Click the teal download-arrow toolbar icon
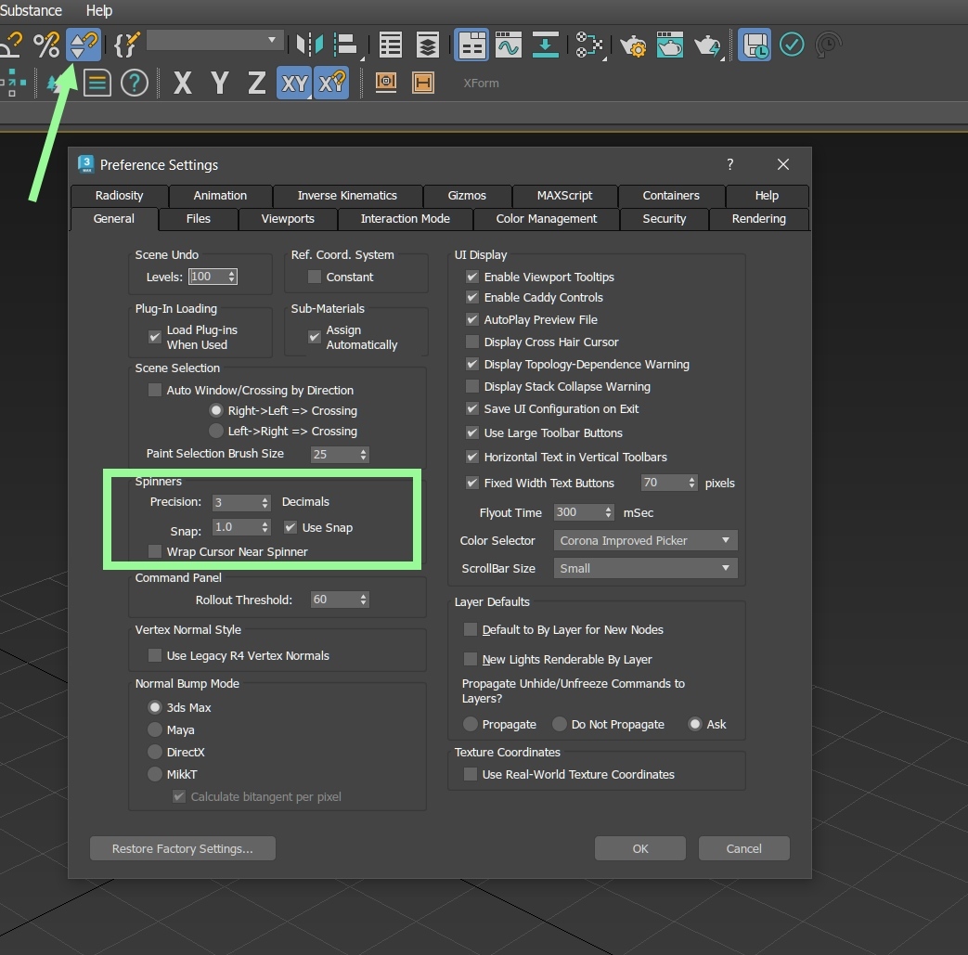968x955 pixels. pyautogui.click(x=545, y=45)
